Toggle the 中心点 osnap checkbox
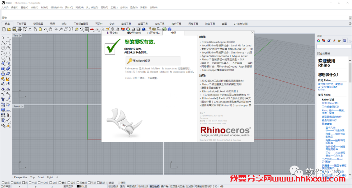 [x=39, y=182]
